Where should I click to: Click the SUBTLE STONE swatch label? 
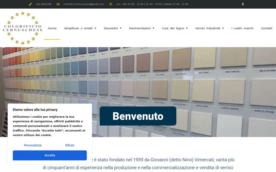[x=264, y=111]
